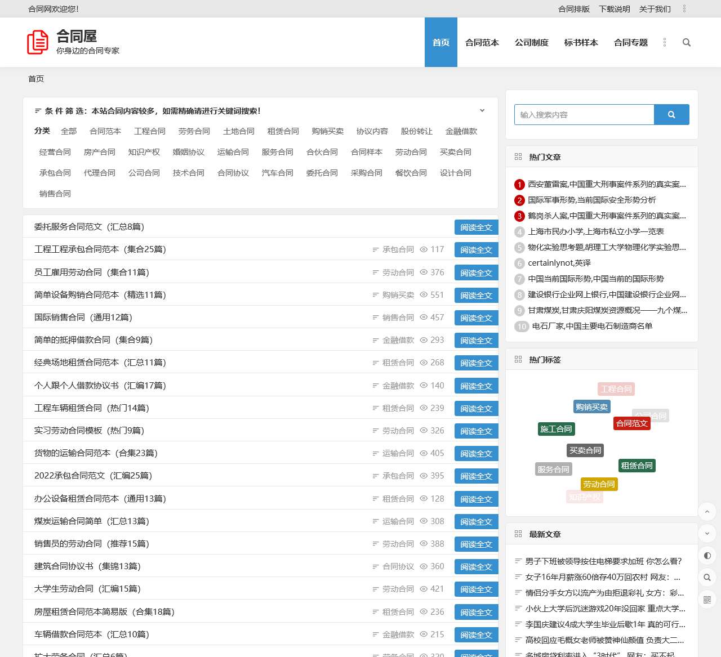Open search via header magnifier icon
The image size is (721, 657).
pyautogui.click(x=686, y=43)
